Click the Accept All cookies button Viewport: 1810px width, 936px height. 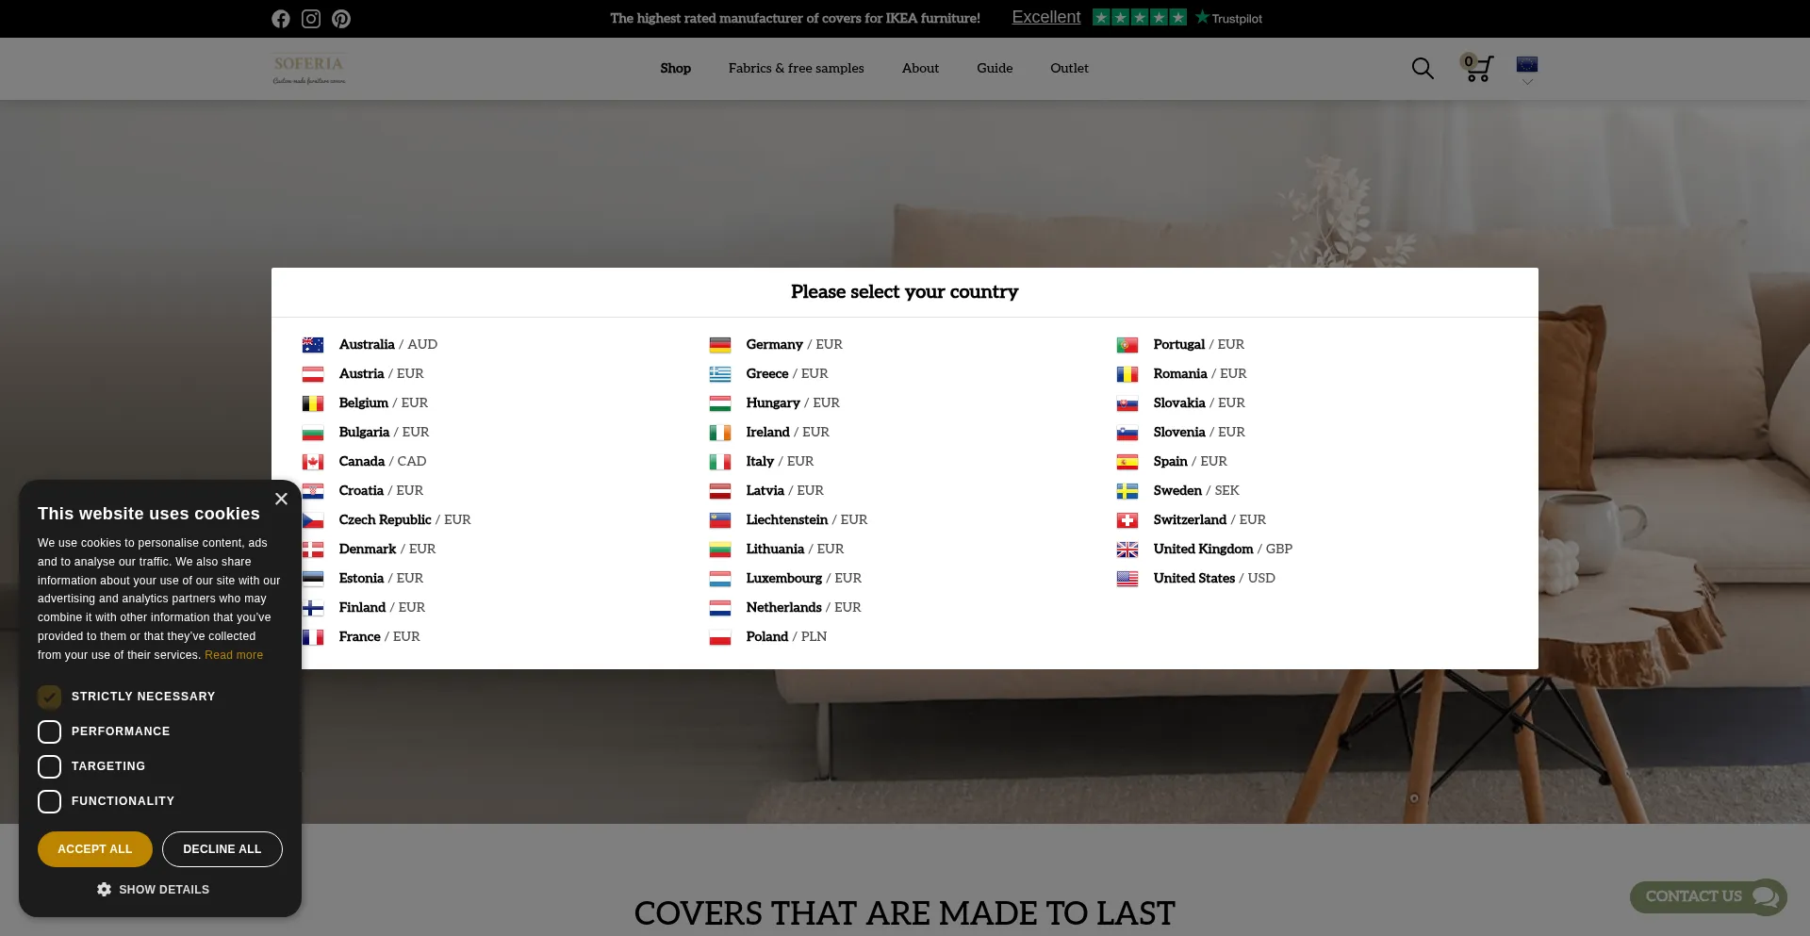(x=95, y=849)
